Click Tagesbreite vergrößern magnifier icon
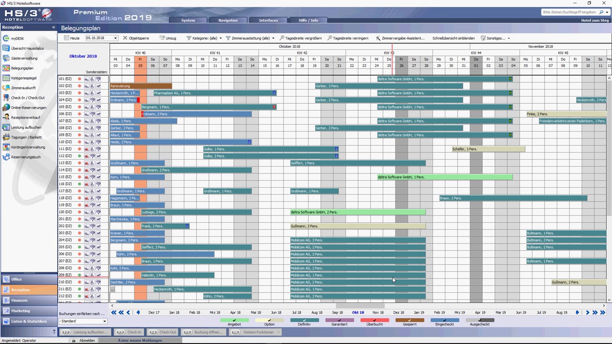Image resolution: width=612 pixels, height=344 pixels. [282, 38]
